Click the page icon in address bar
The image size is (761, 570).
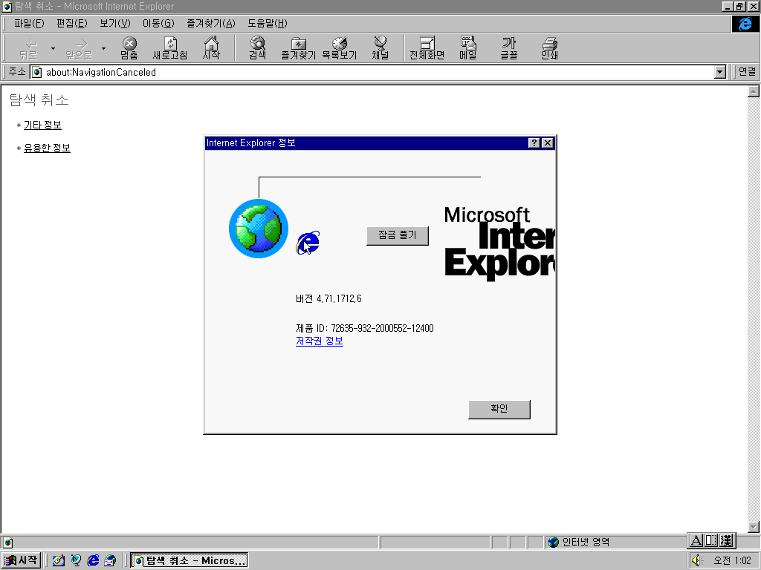coord(37,72)
